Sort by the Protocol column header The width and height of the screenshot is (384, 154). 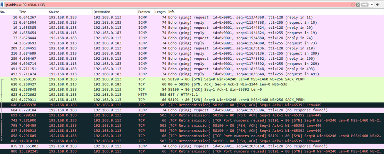(x=145, y=12)
